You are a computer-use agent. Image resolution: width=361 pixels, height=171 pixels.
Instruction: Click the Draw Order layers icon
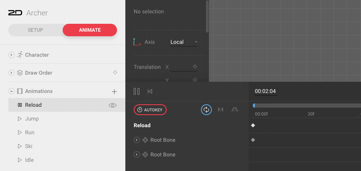click(x=20, y=73)
